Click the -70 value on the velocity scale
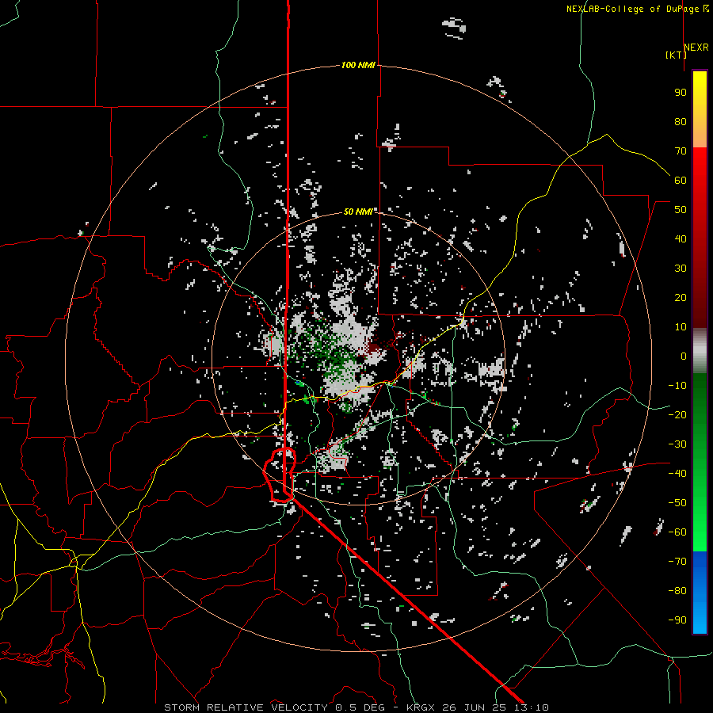The width and height of the screenshot is (713, 713). (677, 562)
